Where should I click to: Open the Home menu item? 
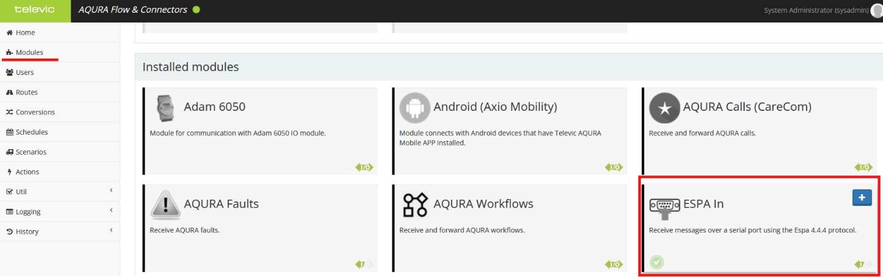[x=24, y=33]
